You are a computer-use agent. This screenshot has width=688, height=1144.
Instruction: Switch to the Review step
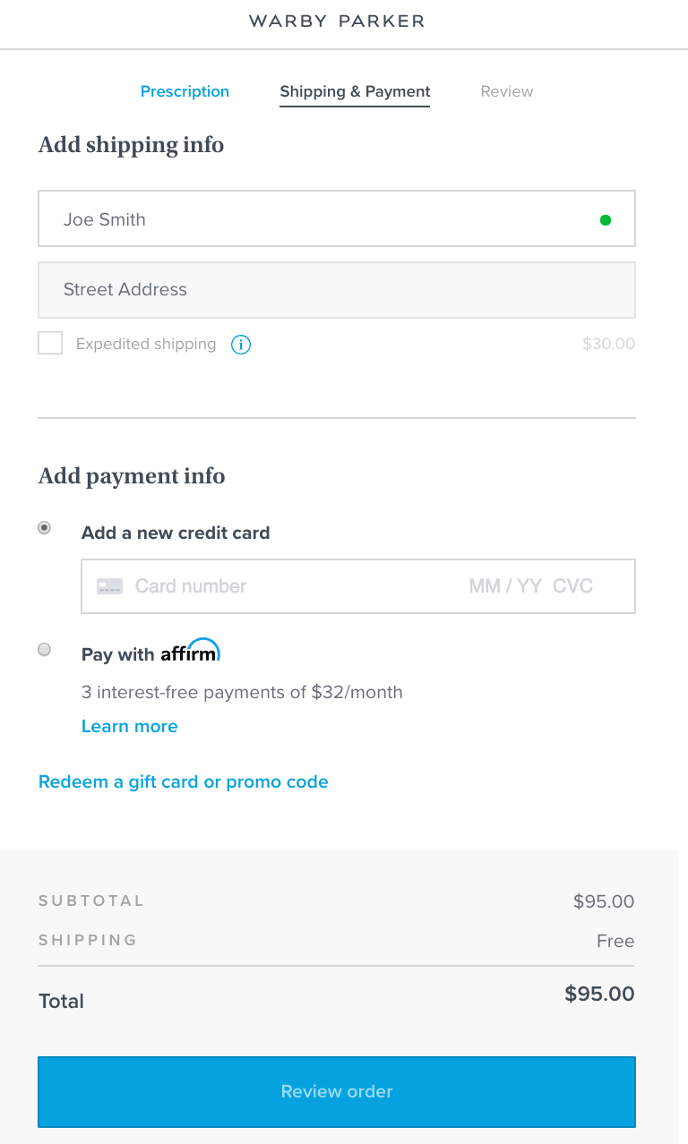(506, 91)
